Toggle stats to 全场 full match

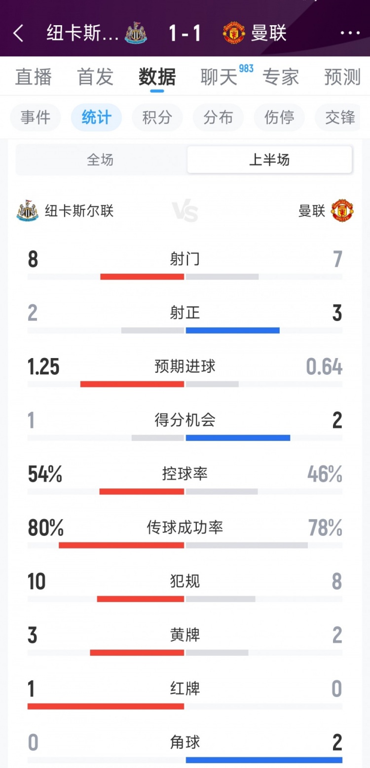(100, 160)
